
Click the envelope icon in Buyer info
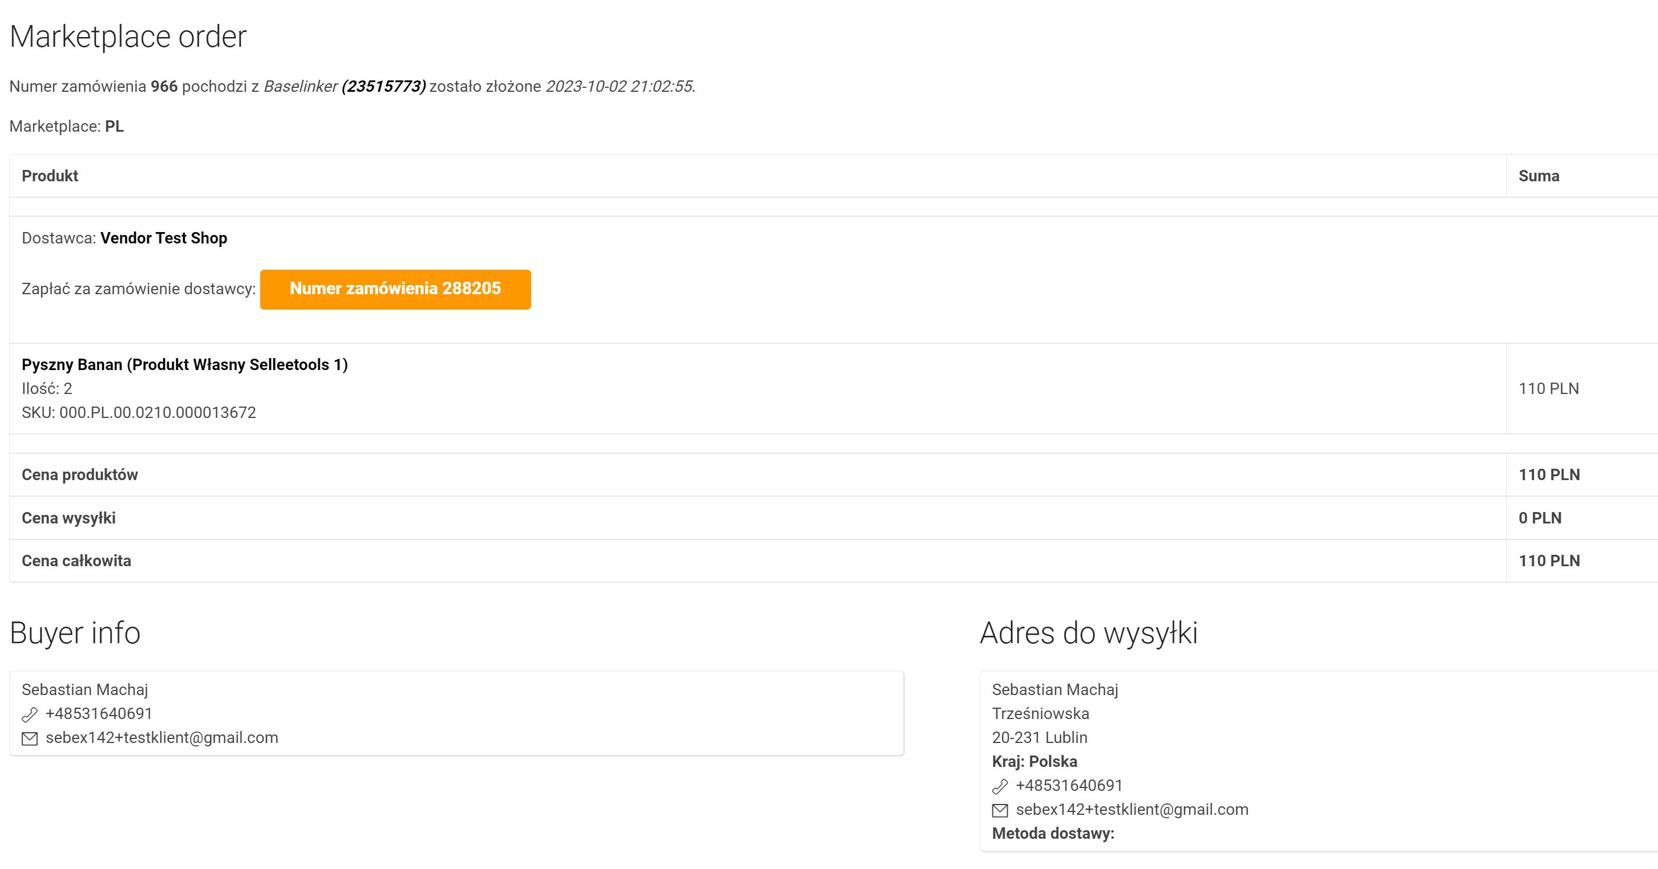point(30,739)
